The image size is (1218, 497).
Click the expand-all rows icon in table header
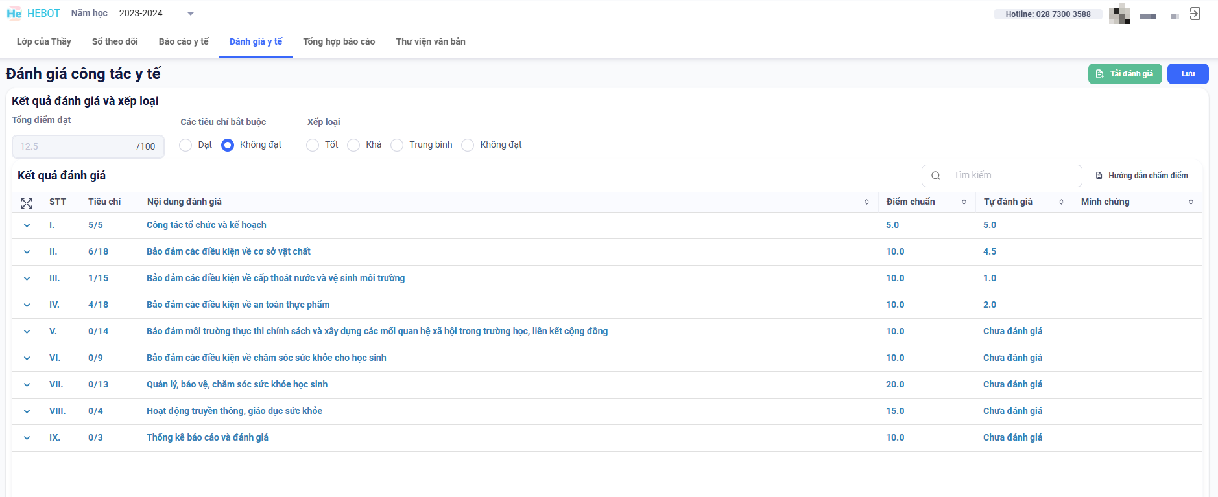(27, 203)
